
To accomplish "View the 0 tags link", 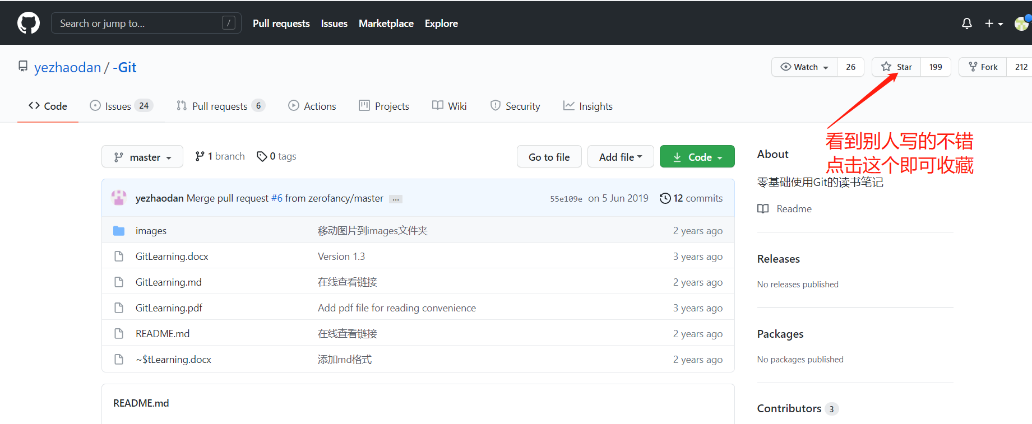I will point(276,156).
